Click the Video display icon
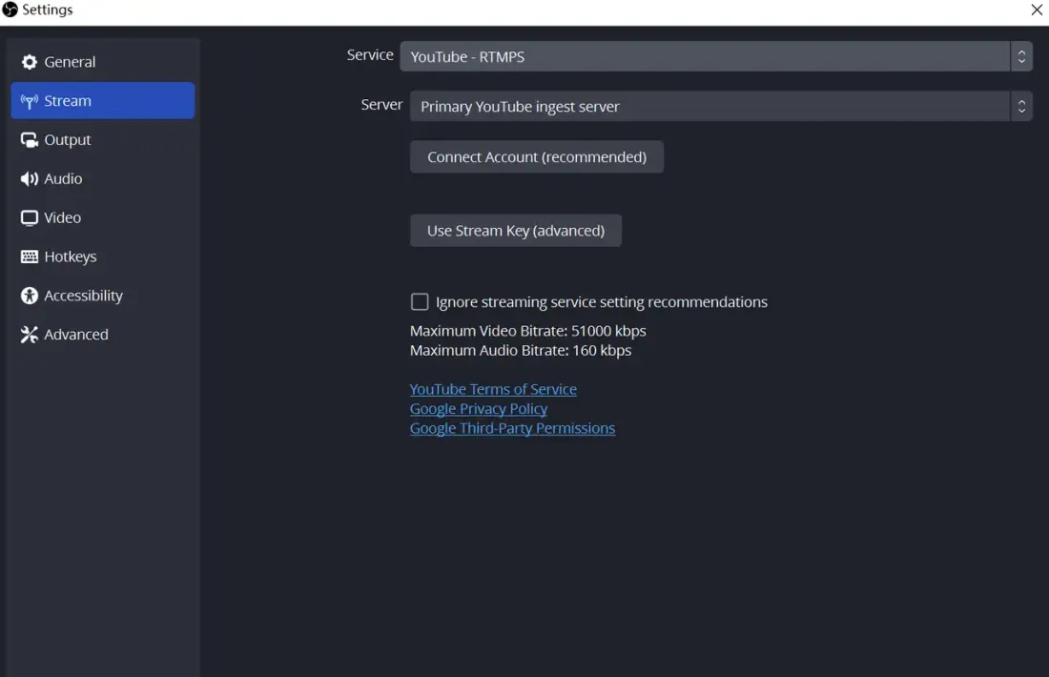The width and height of the screenshot is (1049, 677). [x=29, y=218]
